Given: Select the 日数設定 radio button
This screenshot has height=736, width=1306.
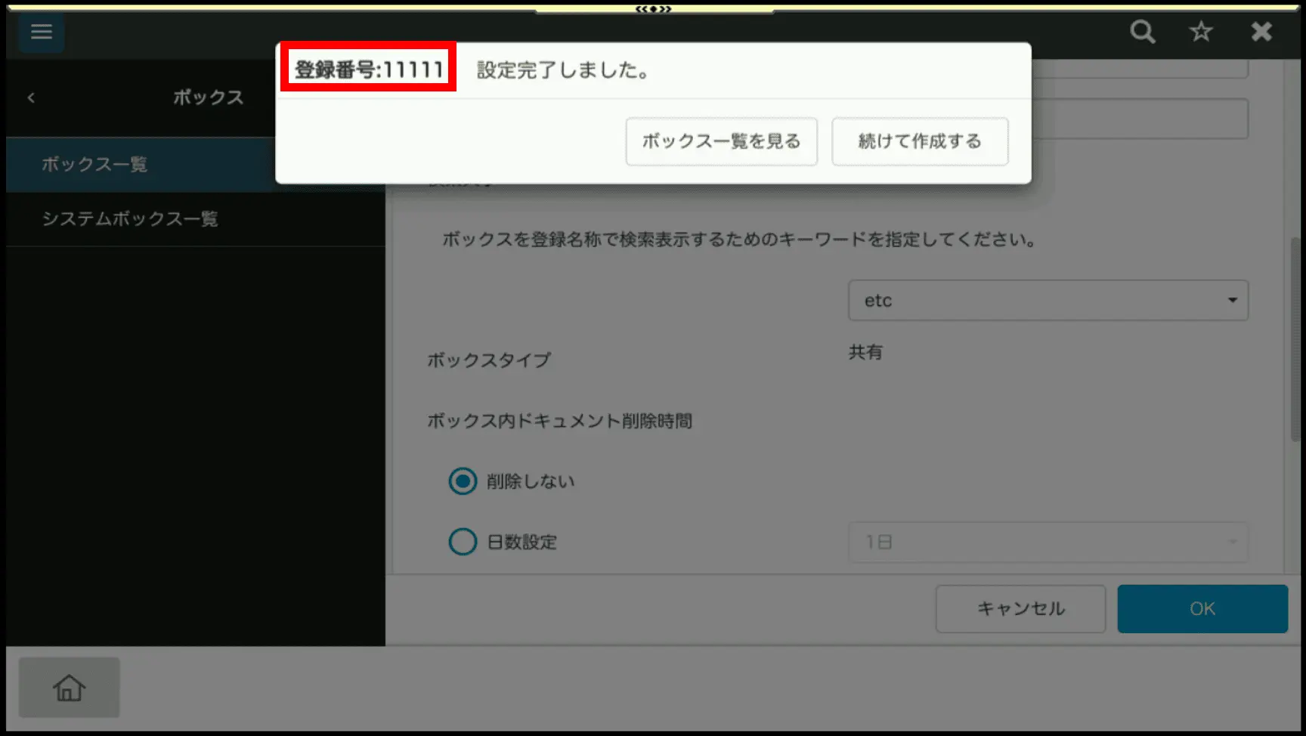Looking at the screenshot, I should coord(463,542).
